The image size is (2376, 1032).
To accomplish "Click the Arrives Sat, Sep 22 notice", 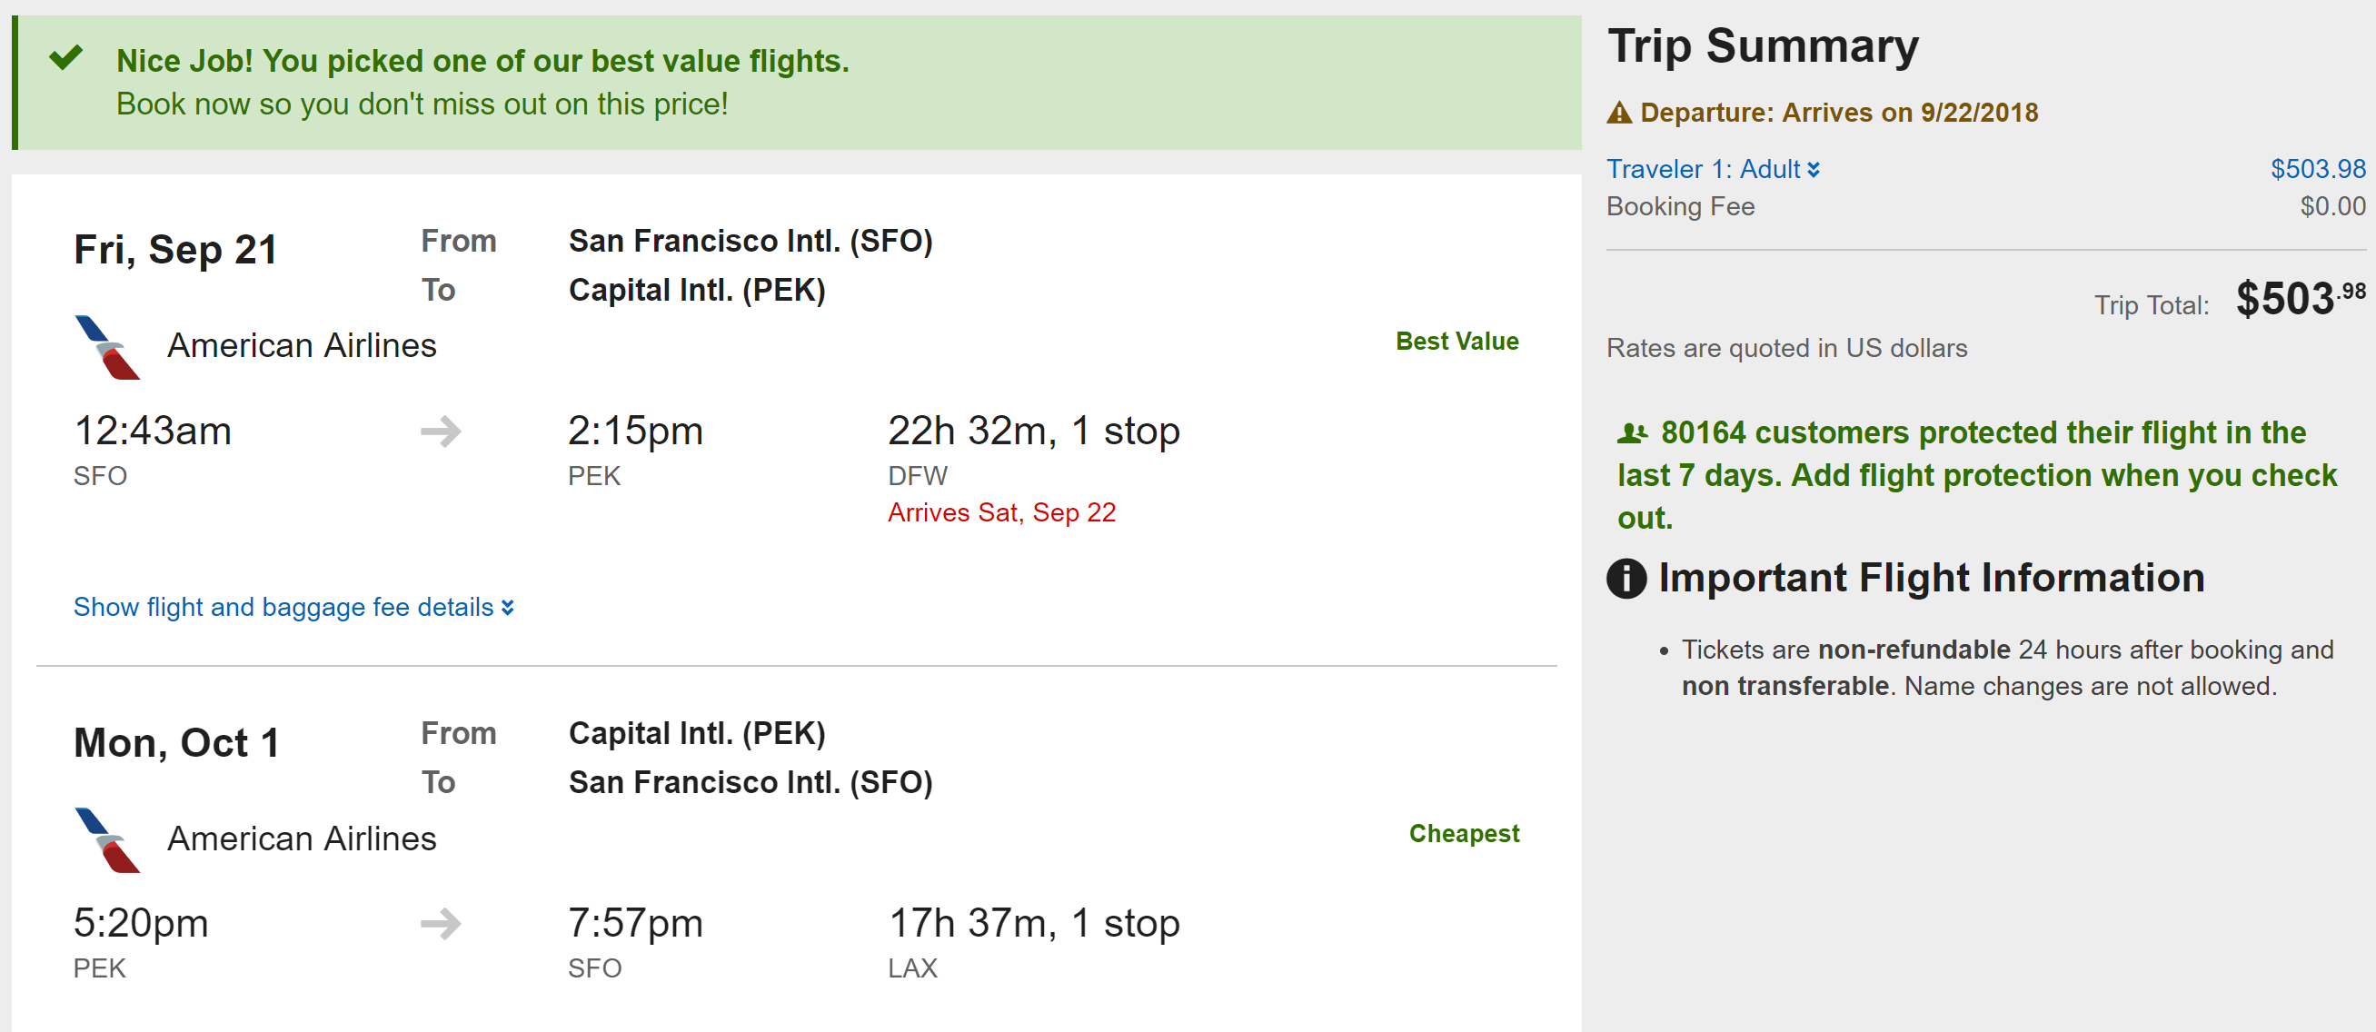I will (1001, 512).
